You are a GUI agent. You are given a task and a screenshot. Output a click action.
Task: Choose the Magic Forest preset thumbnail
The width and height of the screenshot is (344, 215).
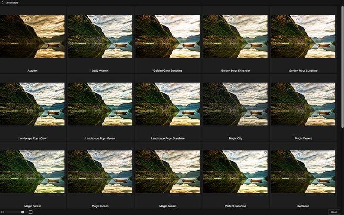coord(32,172)
